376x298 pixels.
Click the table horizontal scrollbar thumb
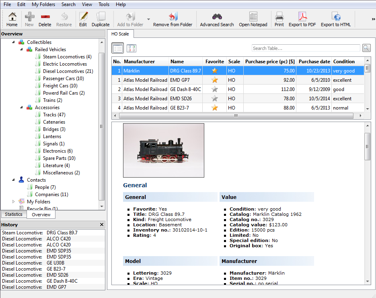point(236,116)
